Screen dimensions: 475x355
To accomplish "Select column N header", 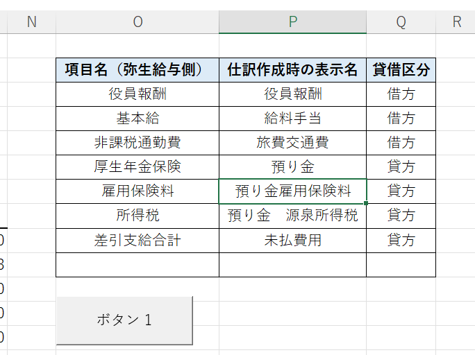I will coord(31,22).
